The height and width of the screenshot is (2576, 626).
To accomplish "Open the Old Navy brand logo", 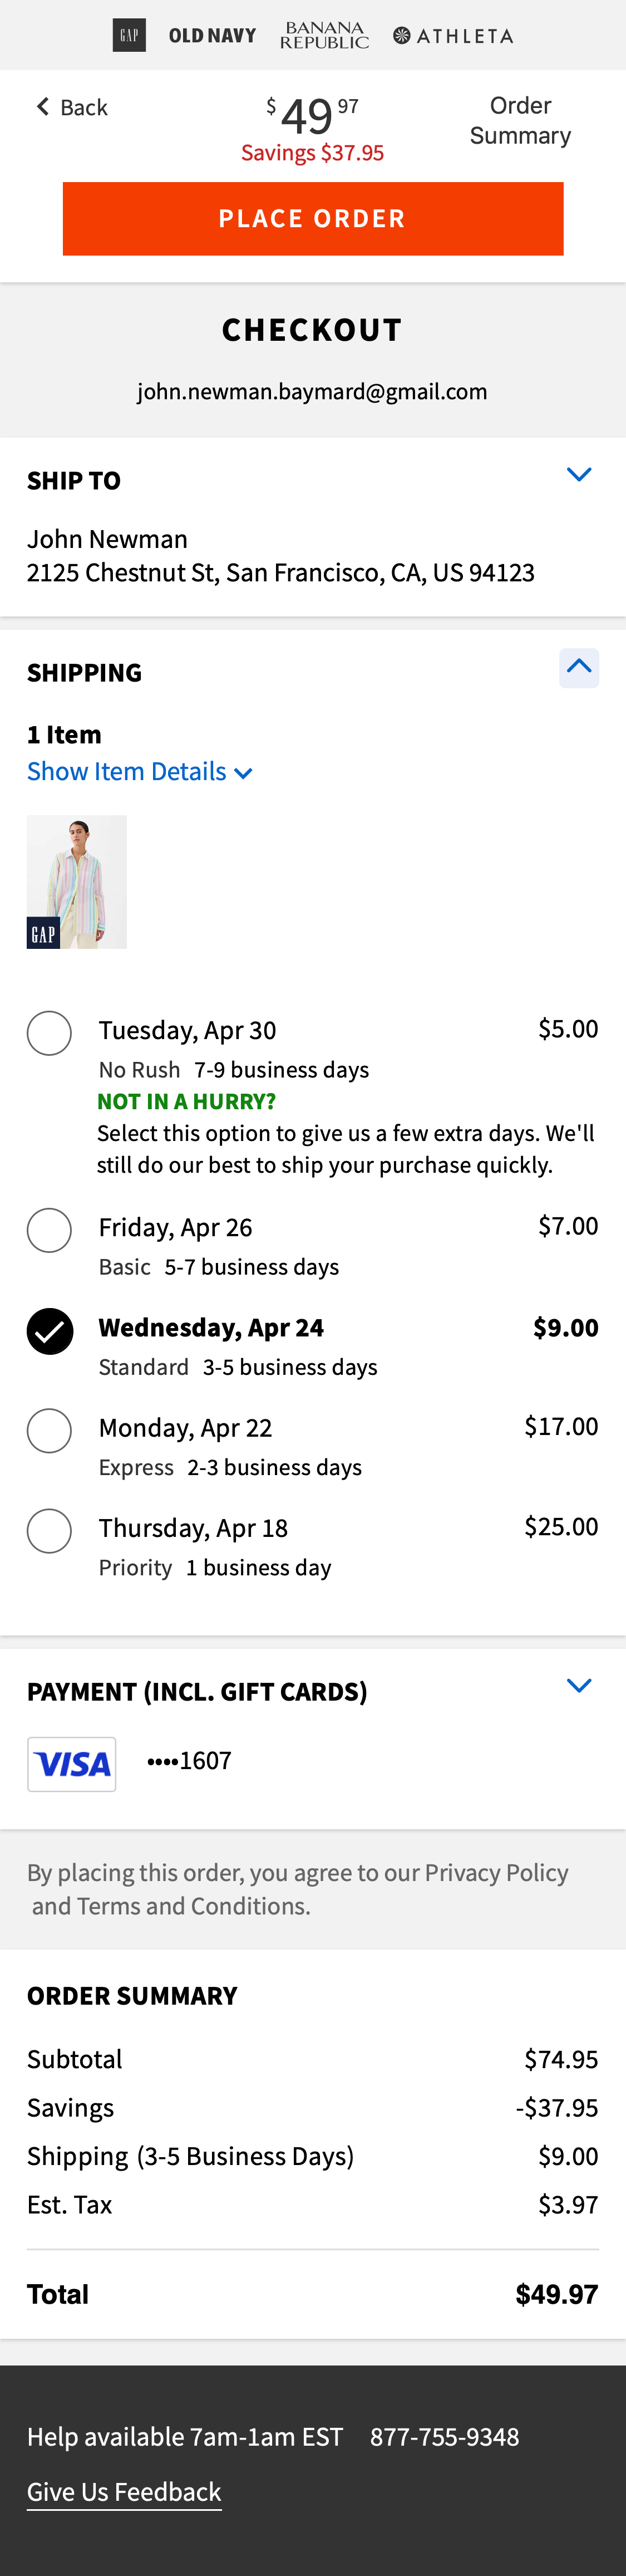I will (x=212, y=36).
